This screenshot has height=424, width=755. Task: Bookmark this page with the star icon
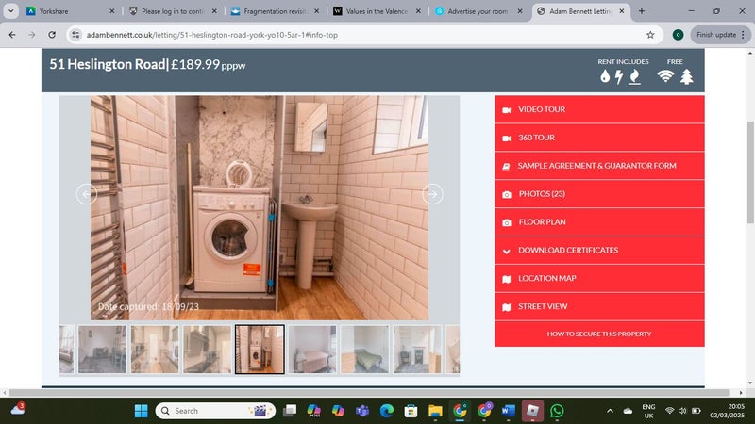click(650, 35)
